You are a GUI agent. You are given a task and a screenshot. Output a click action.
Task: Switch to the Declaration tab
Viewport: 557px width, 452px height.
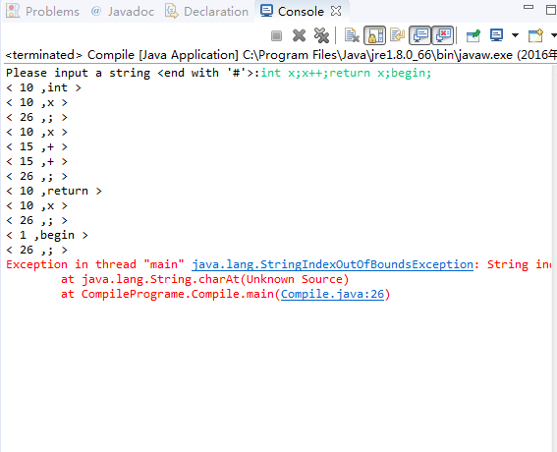click(206, 12)
